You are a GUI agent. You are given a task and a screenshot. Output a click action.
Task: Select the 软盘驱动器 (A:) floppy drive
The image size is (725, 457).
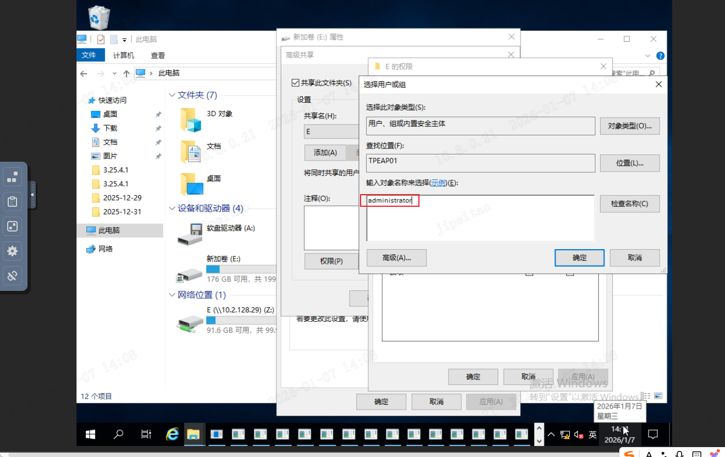click(x=190, y=234)
